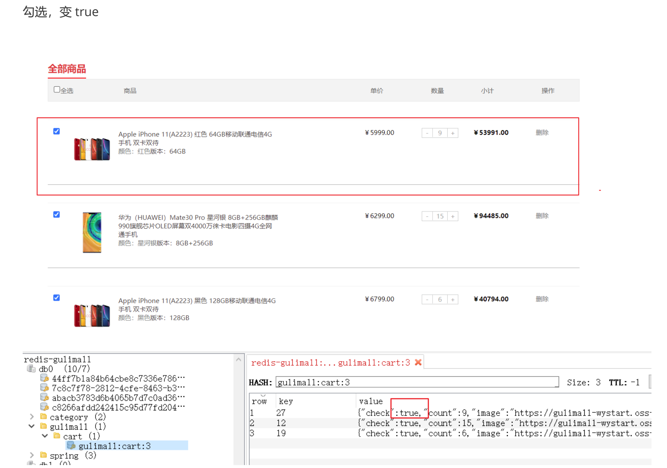
Task: Uncheck the HUAWEI Mate30 Pro item checkbox
Action: (57, 214)
